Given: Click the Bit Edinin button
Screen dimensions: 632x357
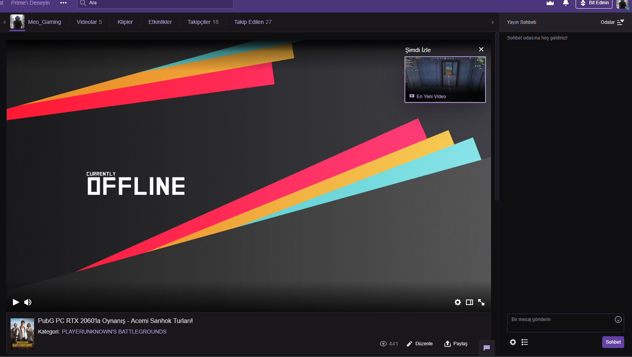Looking at the screenshot, I should [x=594, y=3].
